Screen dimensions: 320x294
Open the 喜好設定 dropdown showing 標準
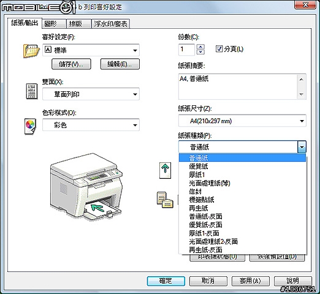click(91, 50)
